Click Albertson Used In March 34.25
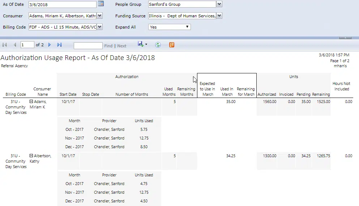The image size is (359, 206). click(231, 156)
